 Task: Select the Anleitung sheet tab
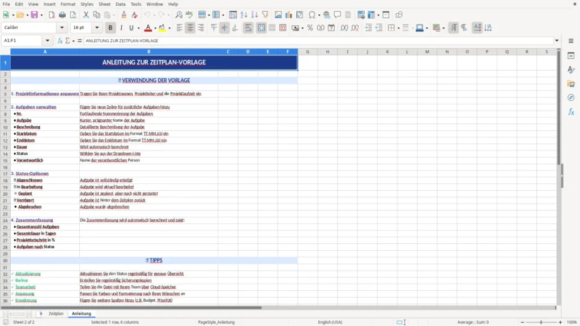82,314
